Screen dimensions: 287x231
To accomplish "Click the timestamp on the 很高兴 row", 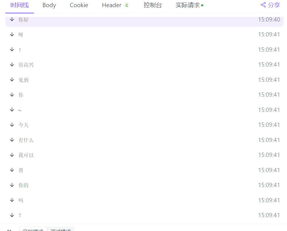I will [x=269, y=65].
